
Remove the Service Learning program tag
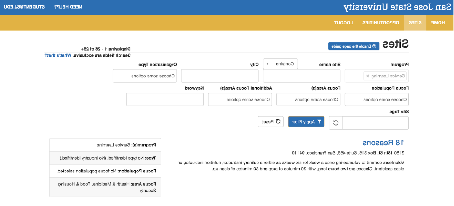[367, 76]
